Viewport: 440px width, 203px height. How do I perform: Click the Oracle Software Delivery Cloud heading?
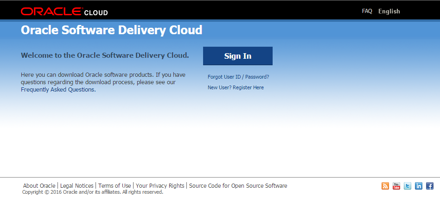[x=112, y=30]
